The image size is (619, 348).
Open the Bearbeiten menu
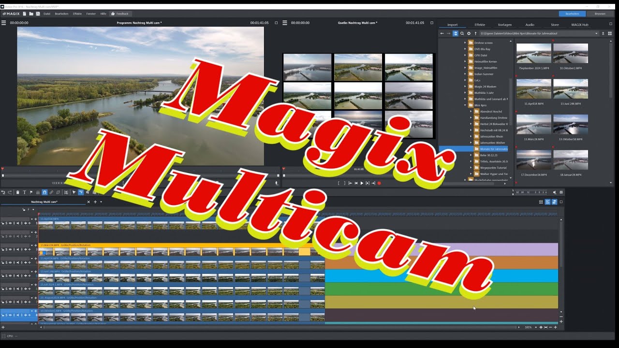pyautogui.click(x=61, y=14)
